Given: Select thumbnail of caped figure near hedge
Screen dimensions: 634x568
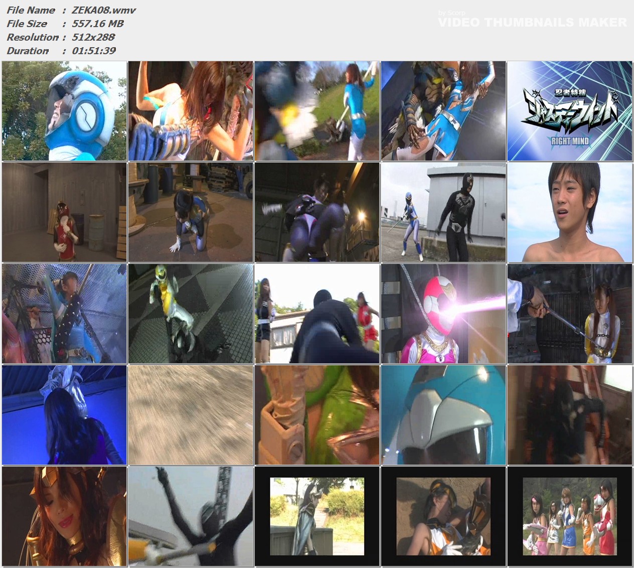Looking at the screenshot, I should 317,516.
